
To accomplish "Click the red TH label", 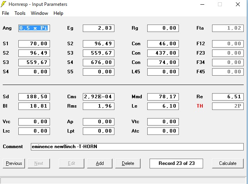I will (x=200, y=106).
